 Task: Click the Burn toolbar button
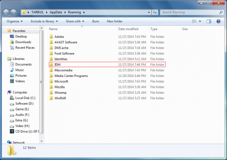[x=96, y=21]
